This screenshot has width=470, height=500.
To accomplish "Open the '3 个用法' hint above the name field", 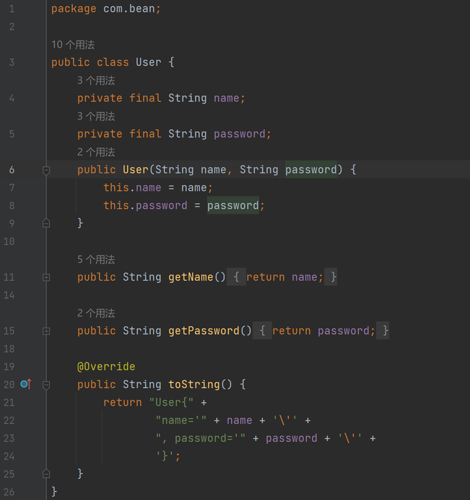I will pyautogui.click(x=96, y=80).
